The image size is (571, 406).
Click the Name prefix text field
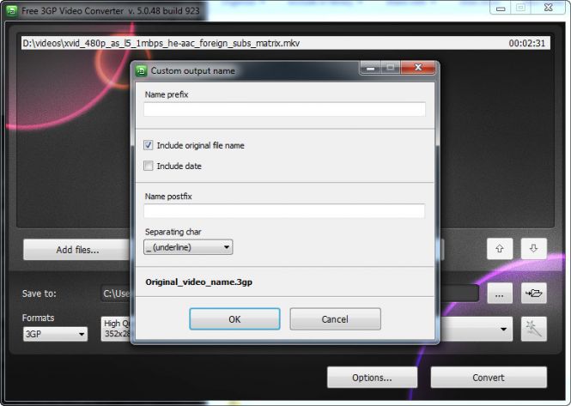pos(284,110)
